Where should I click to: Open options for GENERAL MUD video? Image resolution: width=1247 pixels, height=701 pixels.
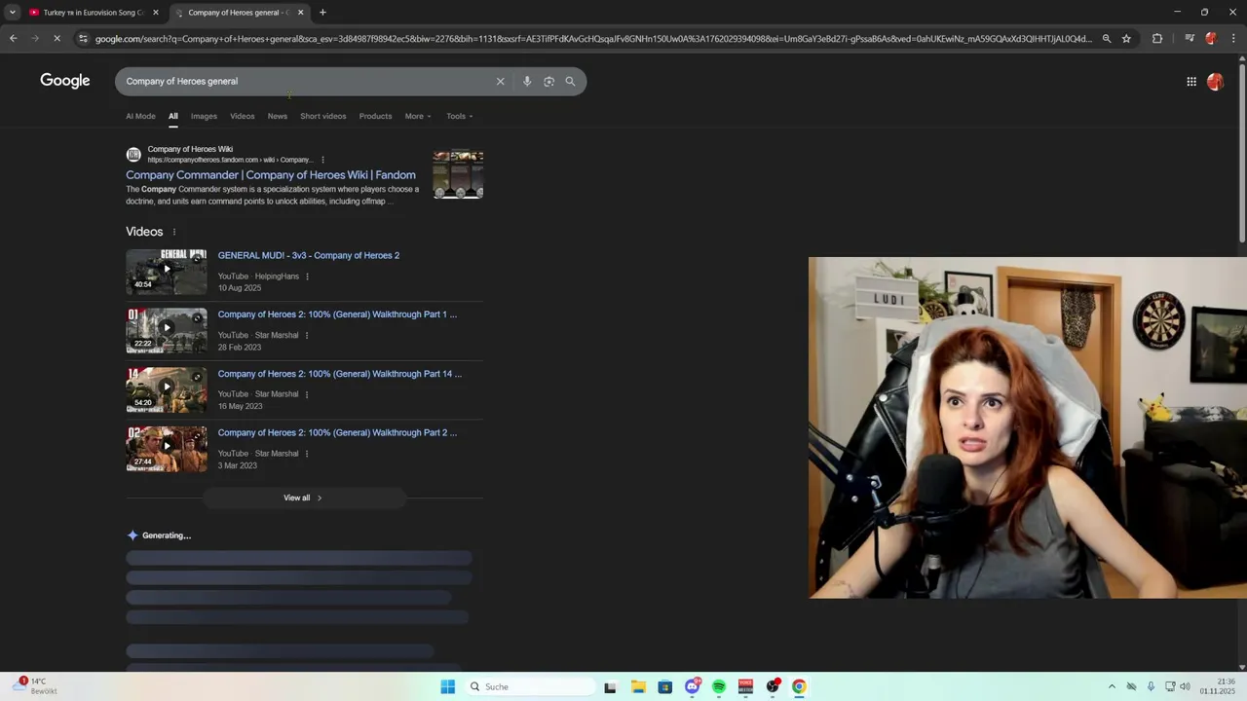(x=307, y=277)
